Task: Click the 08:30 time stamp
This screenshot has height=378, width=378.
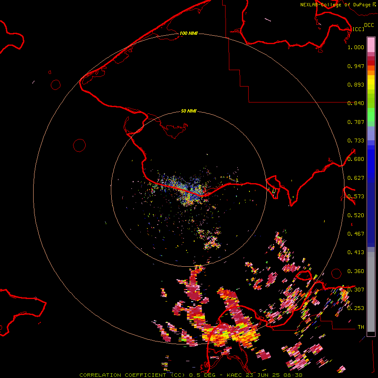Action: coord(293,375)
